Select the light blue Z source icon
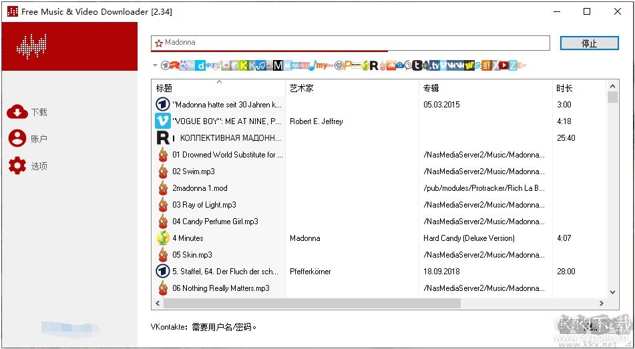This screenshot has width=635, height=349. (513, 65)
